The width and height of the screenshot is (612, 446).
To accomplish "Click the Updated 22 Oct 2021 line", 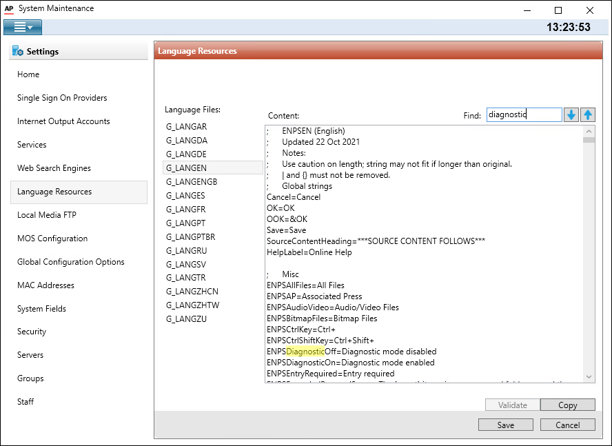I will point(321,142).
